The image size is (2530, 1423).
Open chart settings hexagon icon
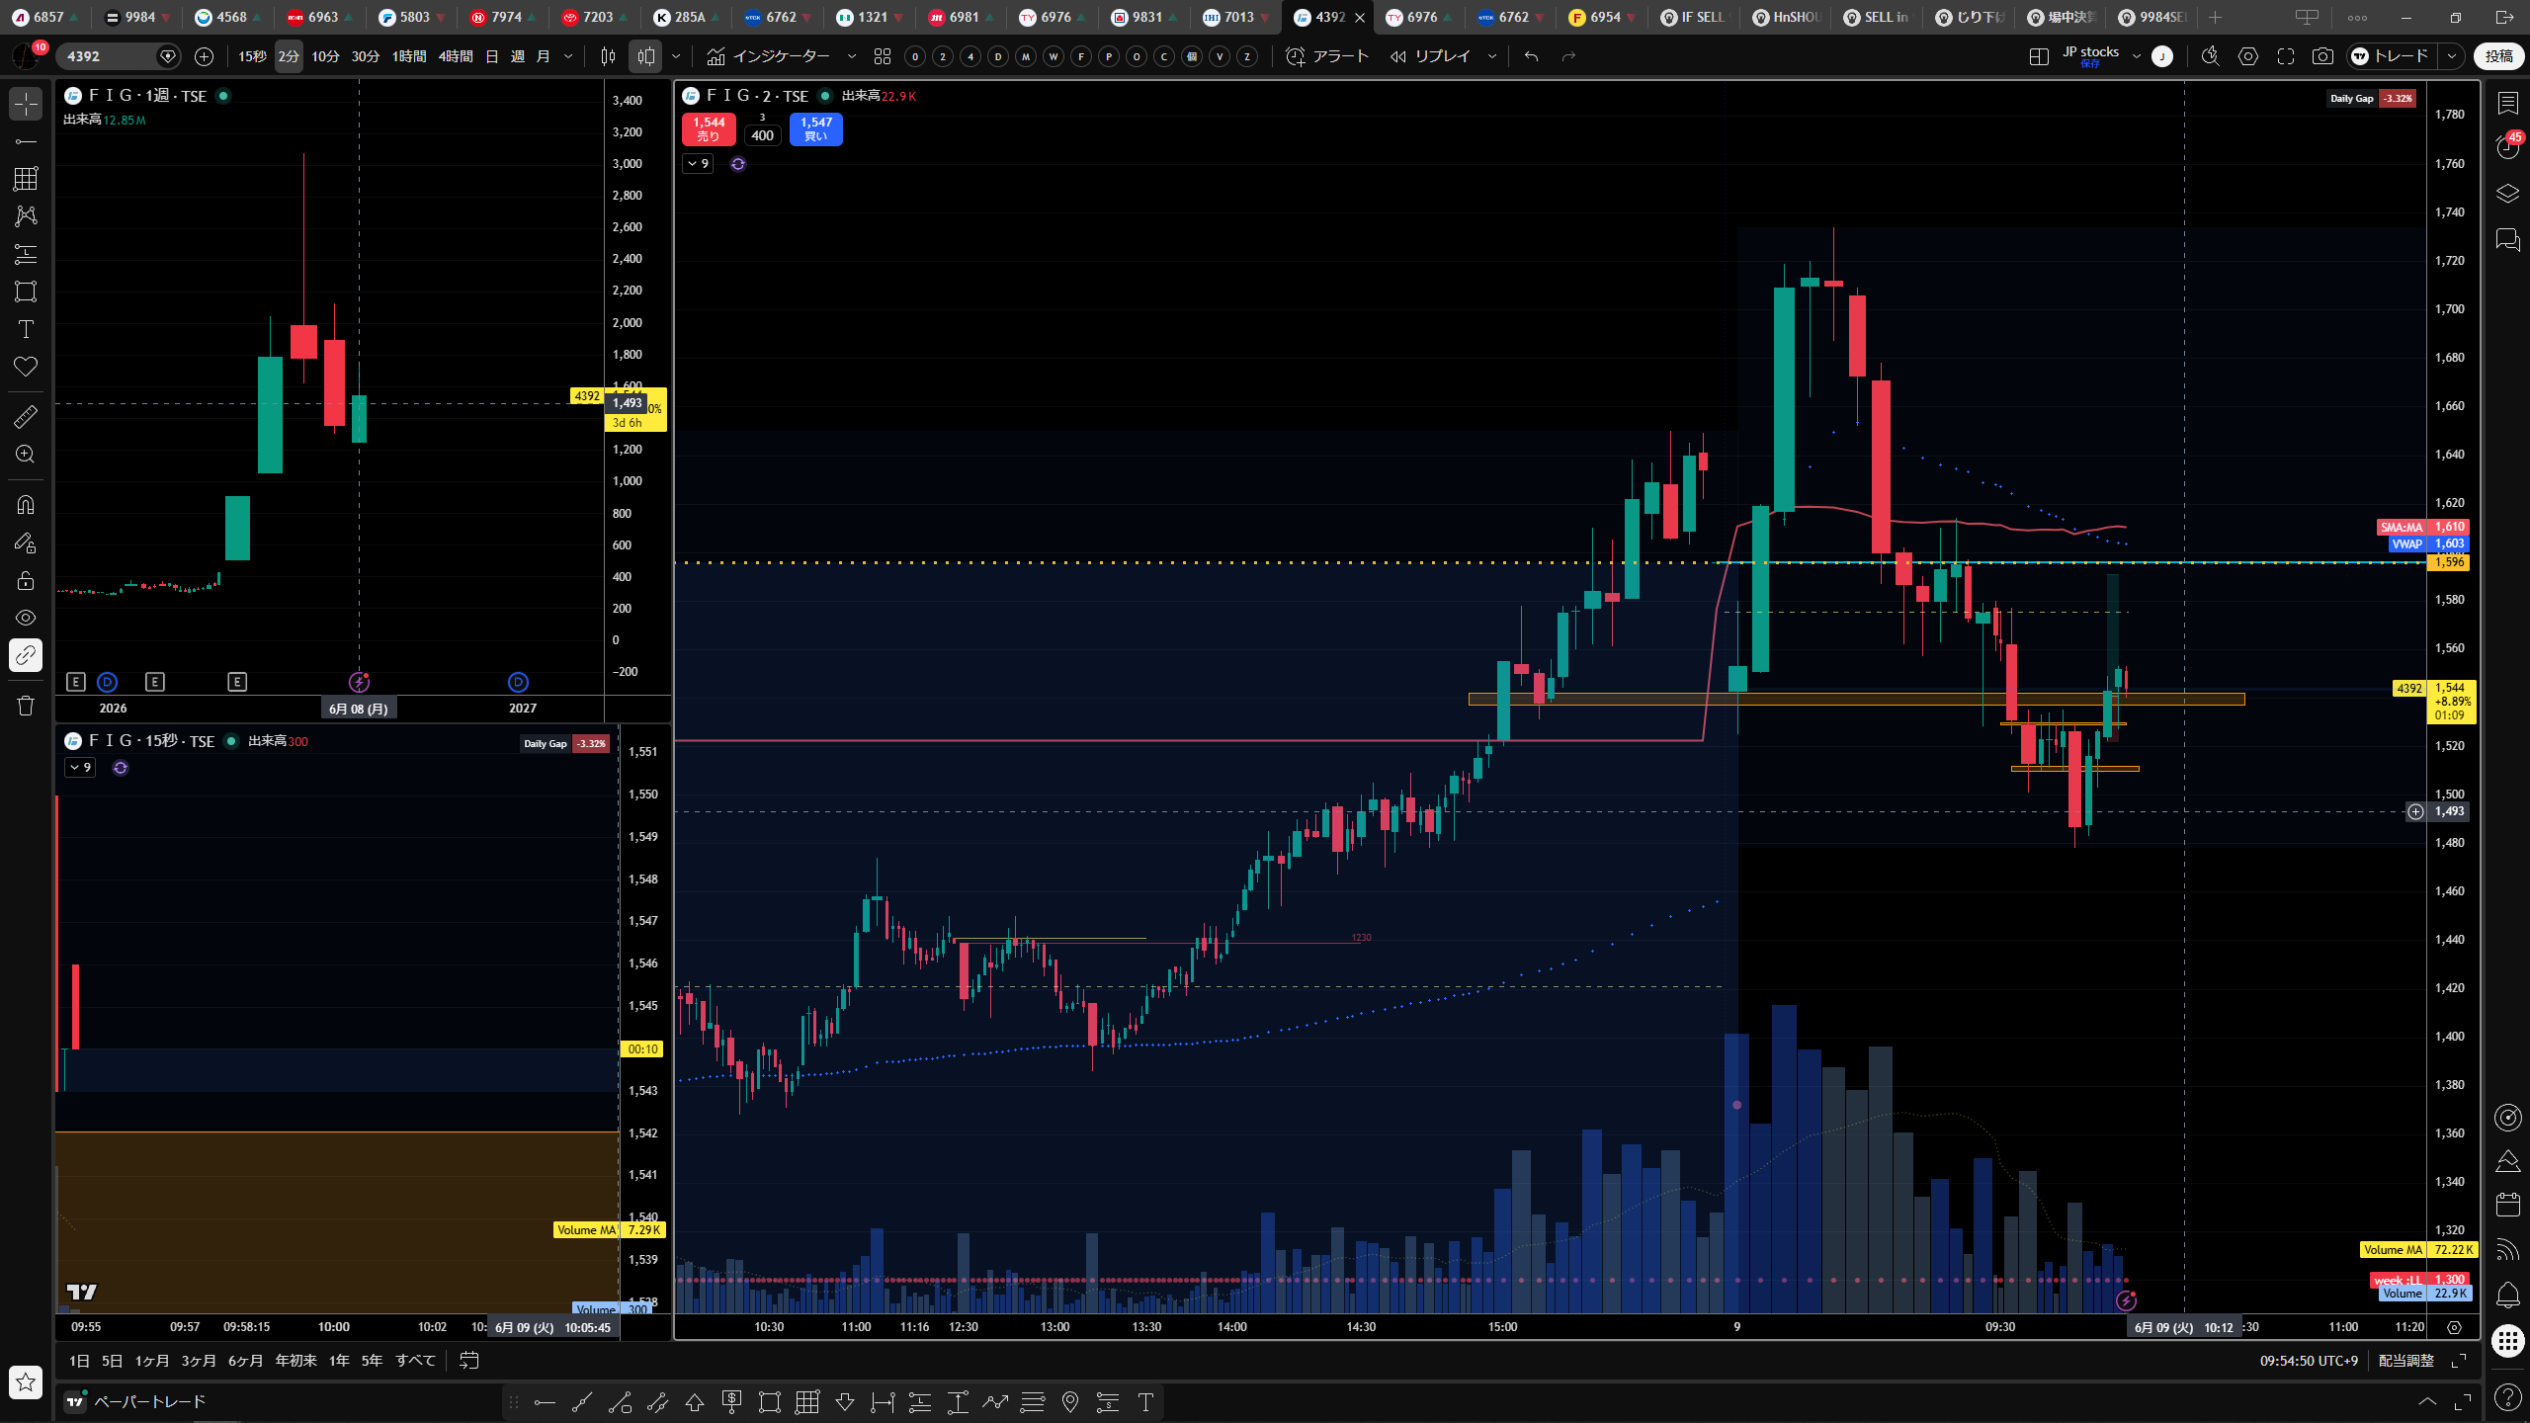[2248, 56]
